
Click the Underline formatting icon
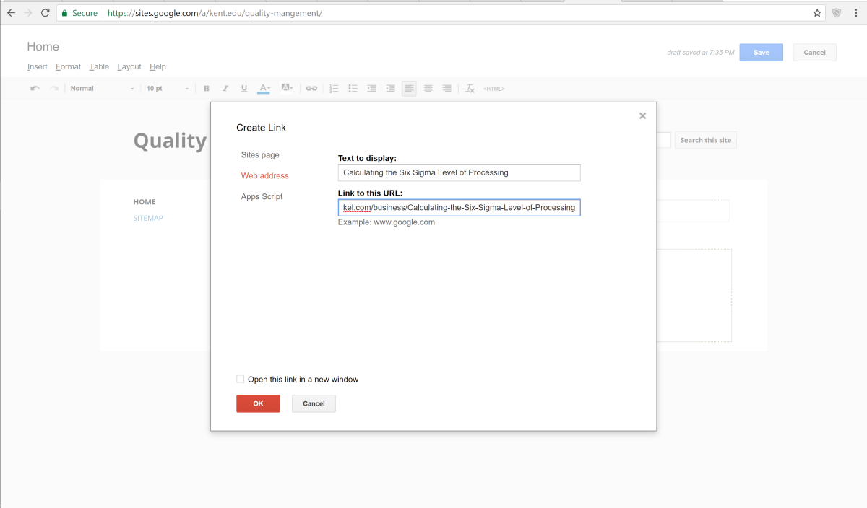(244, 89)
